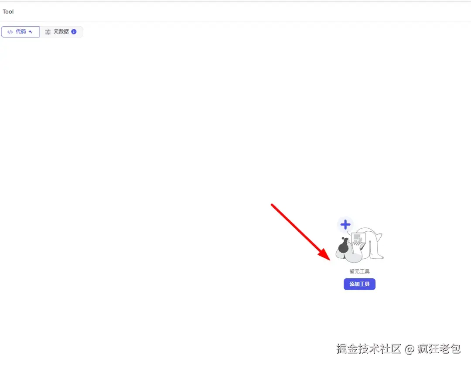Click the 添加工具 button
This screenshot has width=471, height=365.
359,284
